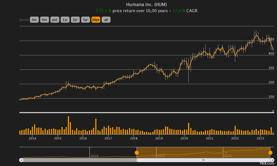The height and width of the screenshot is (166, 277).
Task: Click the TIKR.com credit link
Action: (x=267, y=163)
